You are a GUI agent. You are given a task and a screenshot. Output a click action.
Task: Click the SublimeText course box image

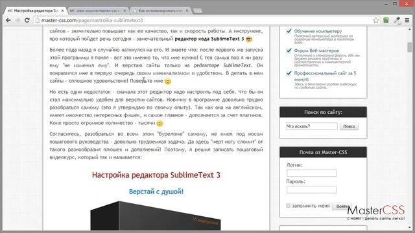click(156, 216)
